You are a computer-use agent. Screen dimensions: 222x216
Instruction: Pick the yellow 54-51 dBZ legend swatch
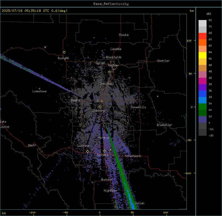tap(202, 55)
